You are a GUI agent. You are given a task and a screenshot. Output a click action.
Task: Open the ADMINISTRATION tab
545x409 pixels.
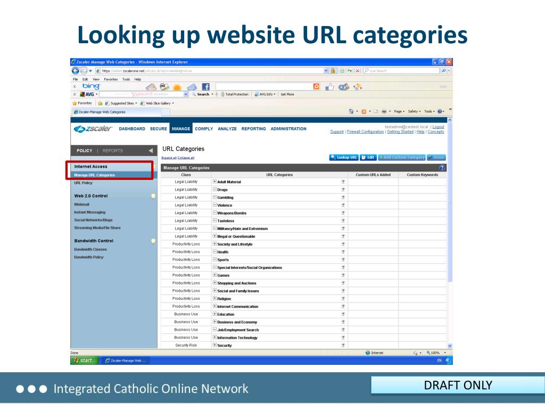tap(288, 129)
